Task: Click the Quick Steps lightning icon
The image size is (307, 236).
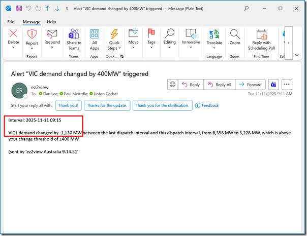Action: tap(114, 34)
